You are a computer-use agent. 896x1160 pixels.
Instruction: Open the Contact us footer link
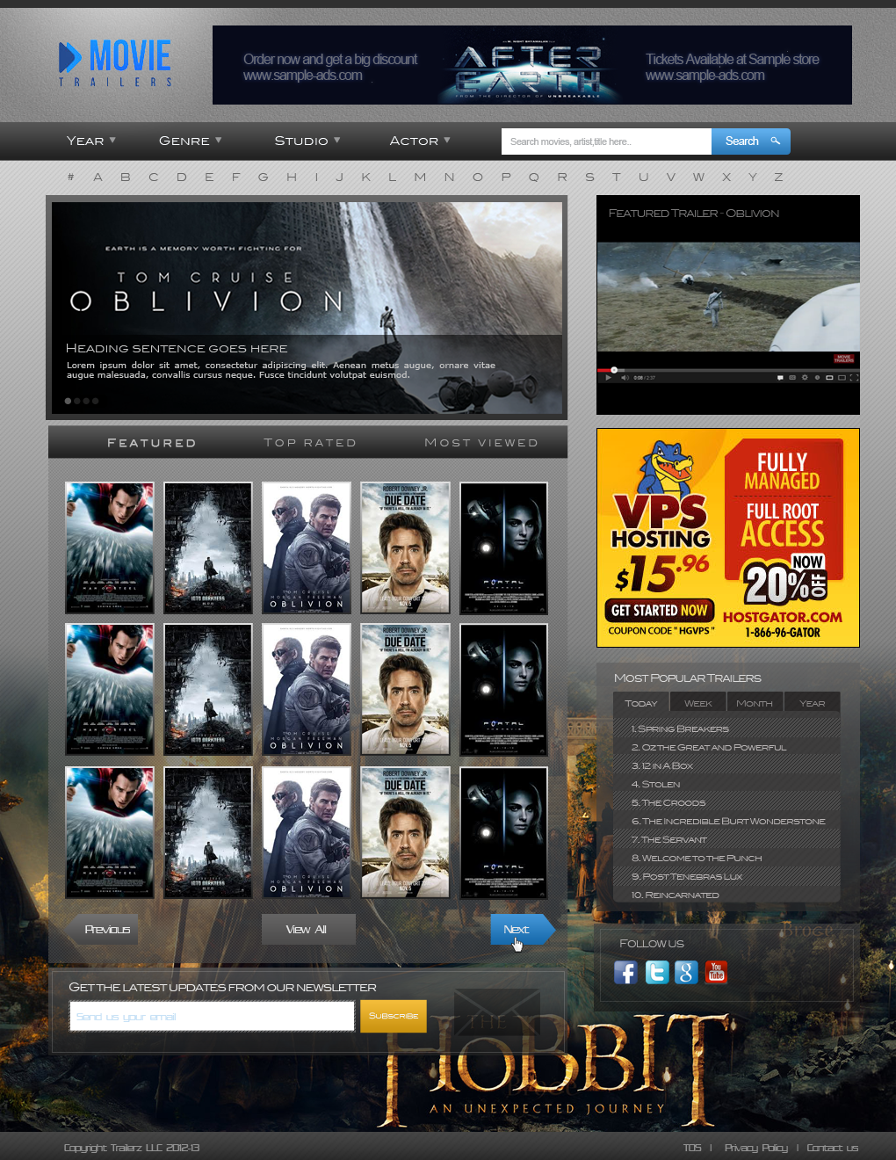point(832,1148)
